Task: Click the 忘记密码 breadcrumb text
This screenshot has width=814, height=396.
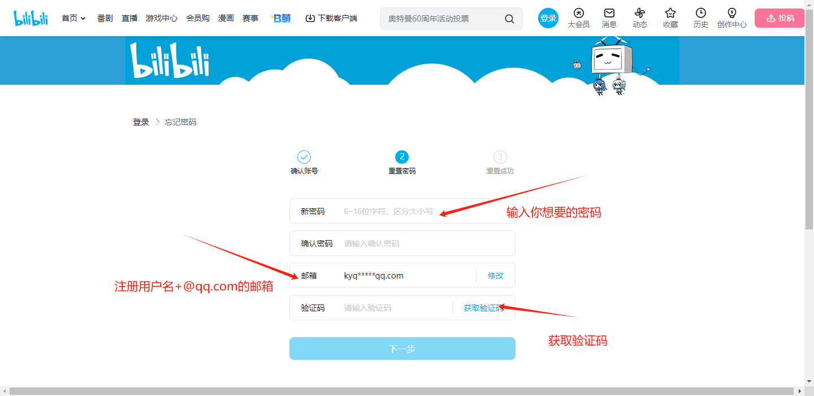Action: [x=180, y=122]
